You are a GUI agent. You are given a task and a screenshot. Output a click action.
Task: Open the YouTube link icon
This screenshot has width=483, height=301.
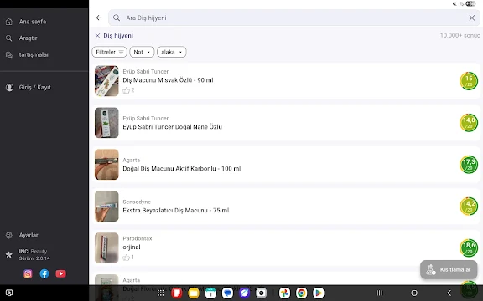pos(60,273)
